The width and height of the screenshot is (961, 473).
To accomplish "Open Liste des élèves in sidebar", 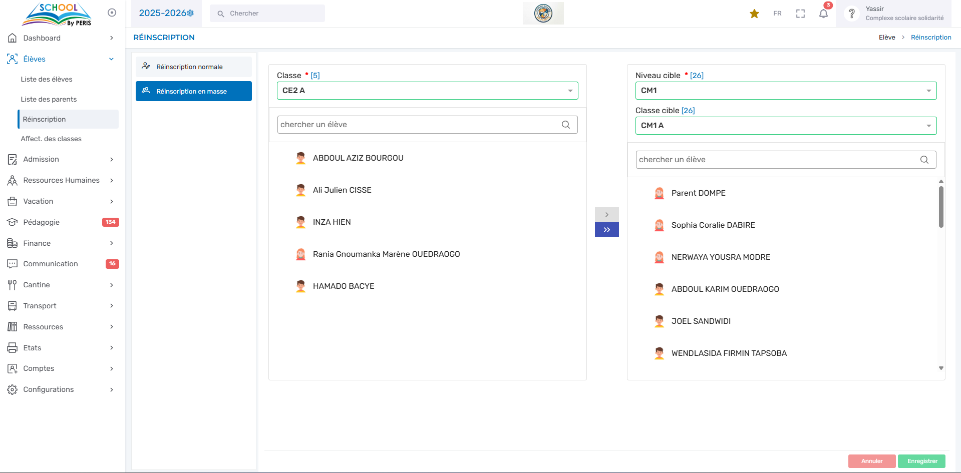I will point(47,79).
